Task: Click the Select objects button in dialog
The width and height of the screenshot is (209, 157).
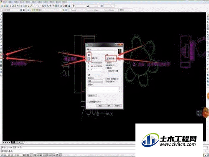Action: 107,59
